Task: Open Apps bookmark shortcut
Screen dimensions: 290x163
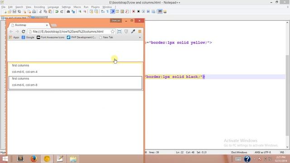Action: tap(14, 37)
